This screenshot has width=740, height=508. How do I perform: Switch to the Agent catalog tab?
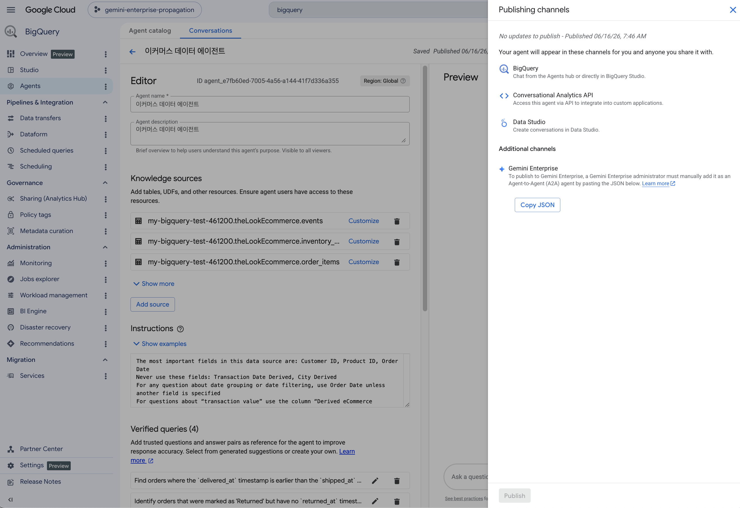pyautogui.click(x=150, y=30)
